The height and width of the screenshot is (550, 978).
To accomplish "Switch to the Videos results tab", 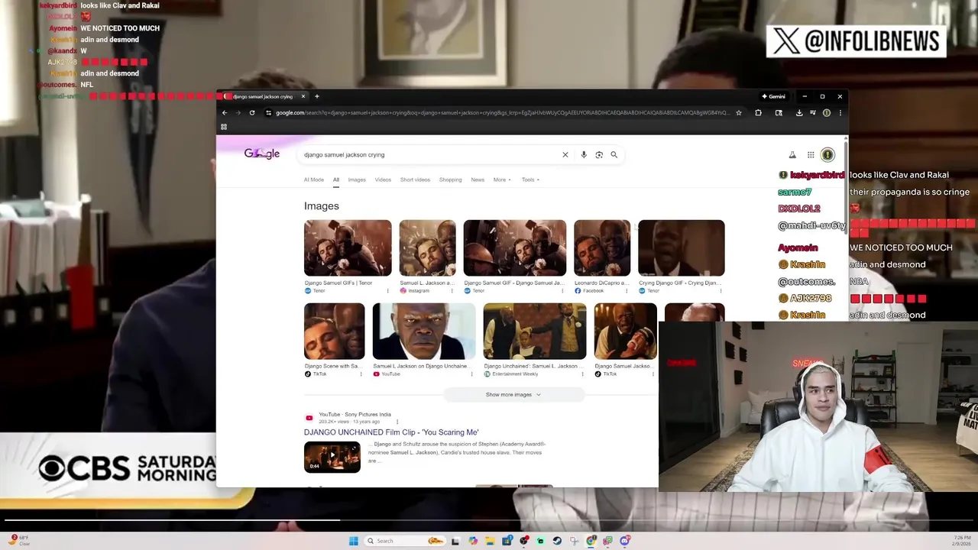I will point(383,180).
